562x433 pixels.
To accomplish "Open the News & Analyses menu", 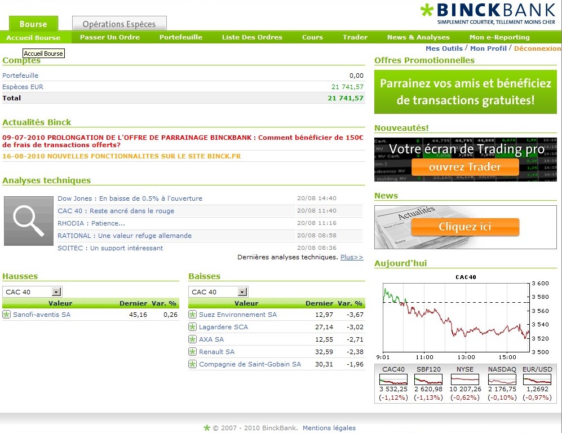I will (x=418, y=37).
